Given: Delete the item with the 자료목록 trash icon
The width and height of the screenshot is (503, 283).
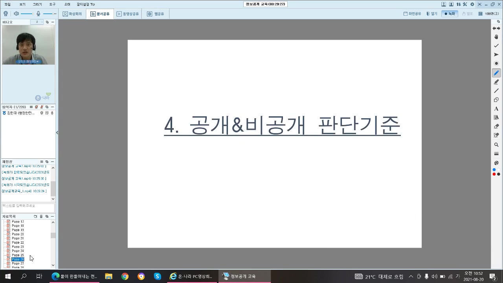Looking at the screenshot, I should (41, 217).
